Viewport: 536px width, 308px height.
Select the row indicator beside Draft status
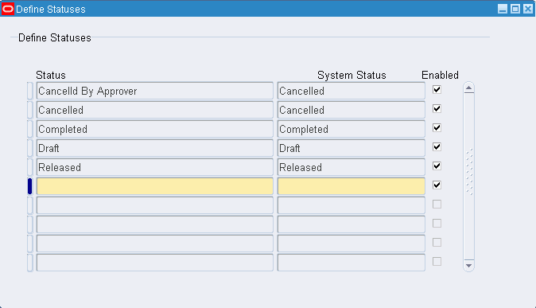click(x=30, y=148)
